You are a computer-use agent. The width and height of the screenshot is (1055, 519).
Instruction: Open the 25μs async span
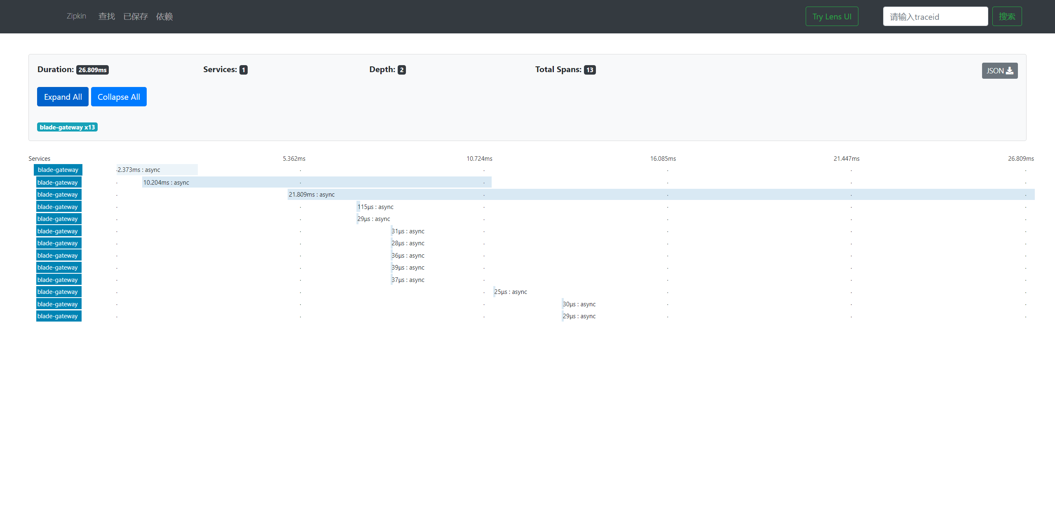[x=510, y=292]
